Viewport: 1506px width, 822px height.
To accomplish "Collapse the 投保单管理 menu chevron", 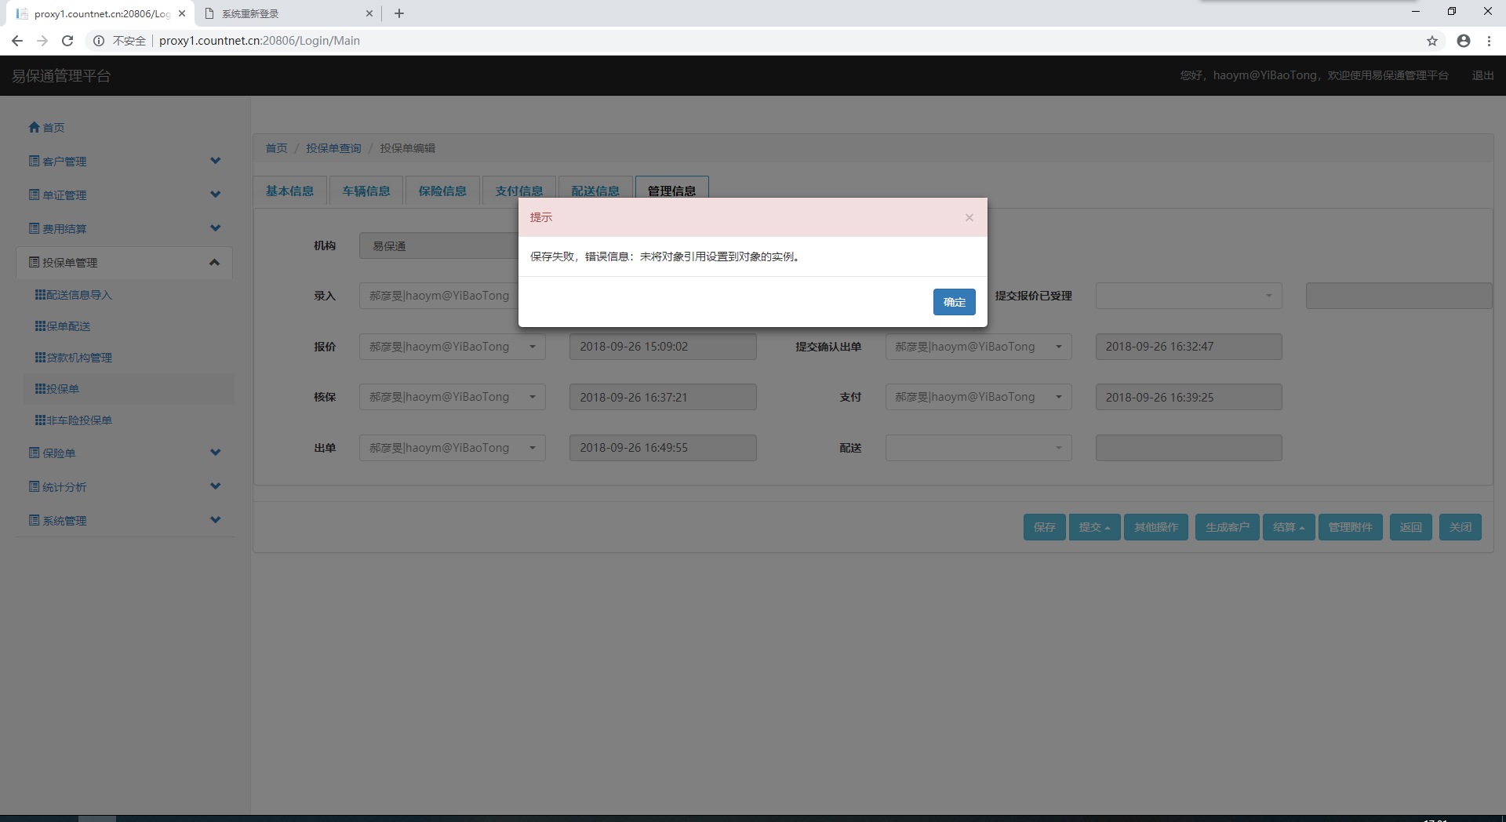I will coord(215,262).
